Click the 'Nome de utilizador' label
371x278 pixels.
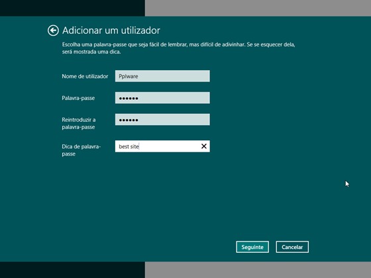[x=85, y=76]
